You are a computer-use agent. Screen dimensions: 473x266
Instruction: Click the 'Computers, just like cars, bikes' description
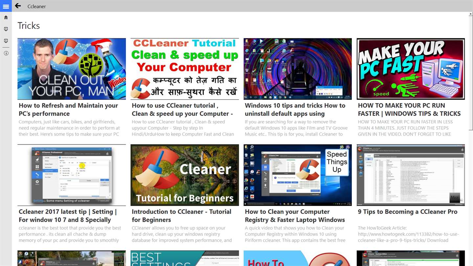[69, 128]
